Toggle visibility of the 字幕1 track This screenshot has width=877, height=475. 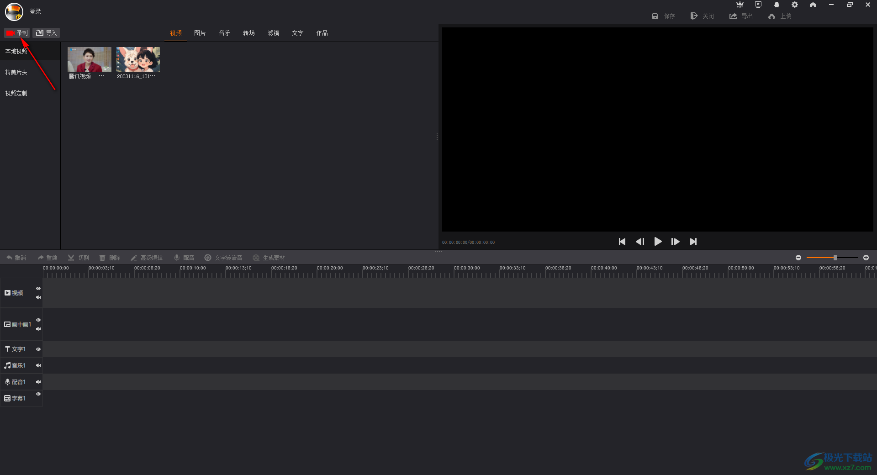(38, 394)
